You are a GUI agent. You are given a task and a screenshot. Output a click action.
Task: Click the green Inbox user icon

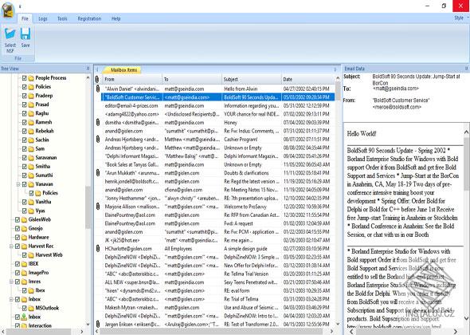click(24, 317)
